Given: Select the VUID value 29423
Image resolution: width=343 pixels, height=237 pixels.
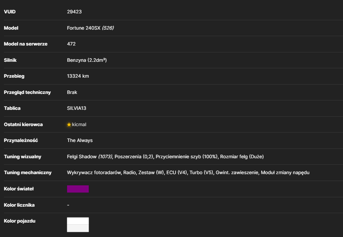Looking at the screenshot, I should pos(74,12).
